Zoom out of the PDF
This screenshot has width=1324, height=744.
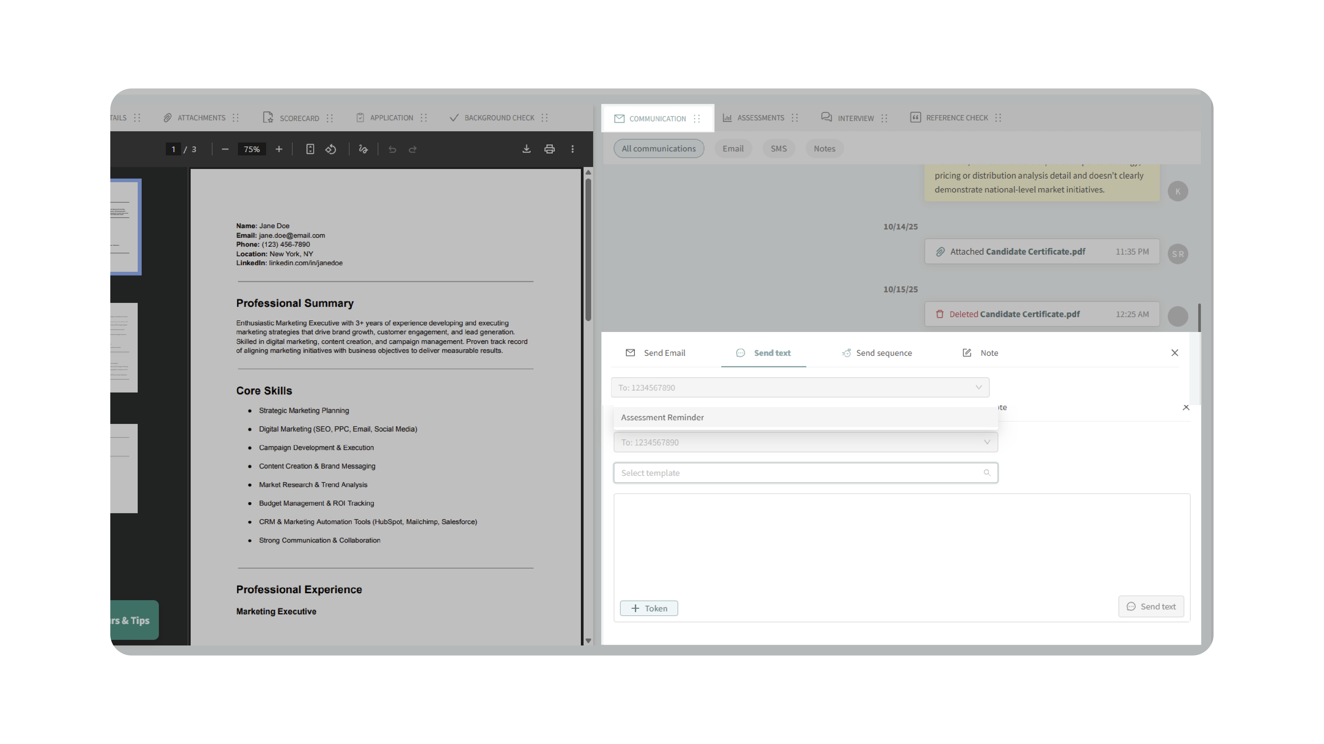point(225,149)
